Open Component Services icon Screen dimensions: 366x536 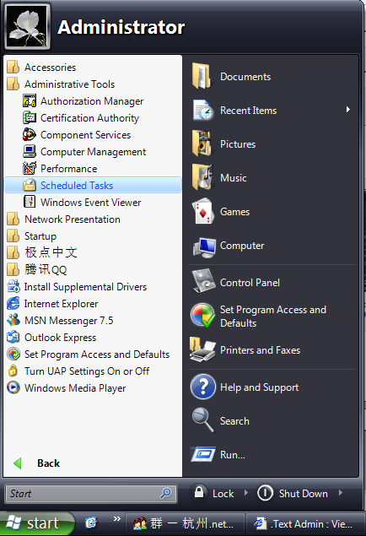pos(30,135)
